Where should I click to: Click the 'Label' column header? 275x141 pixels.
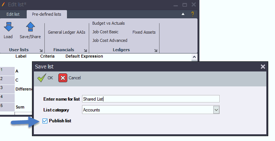click(21, 56)
